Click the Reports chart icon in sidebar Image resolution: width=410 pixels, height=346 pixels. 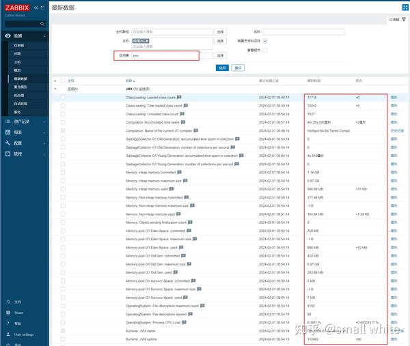[8, 132]
